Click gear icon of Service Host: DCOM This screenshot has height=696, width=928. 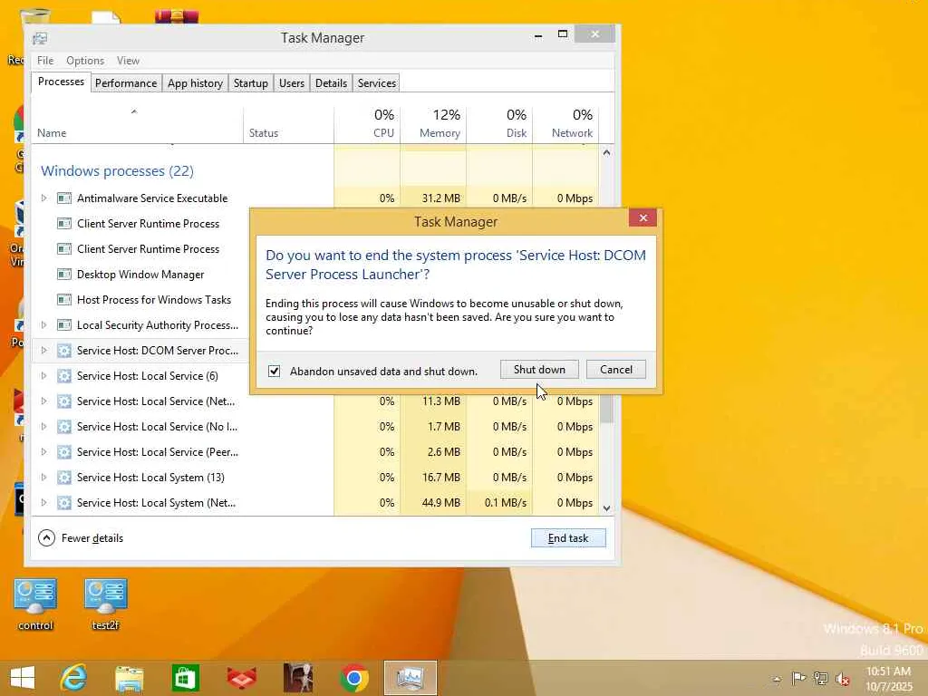tap(64, 351)
